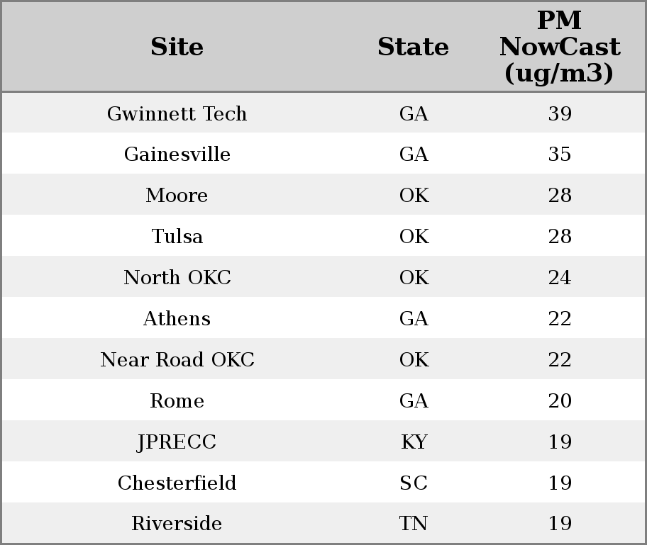Select the Gainesville site cell
Viewport: 647px width, 545px height.
coord(177,154)
